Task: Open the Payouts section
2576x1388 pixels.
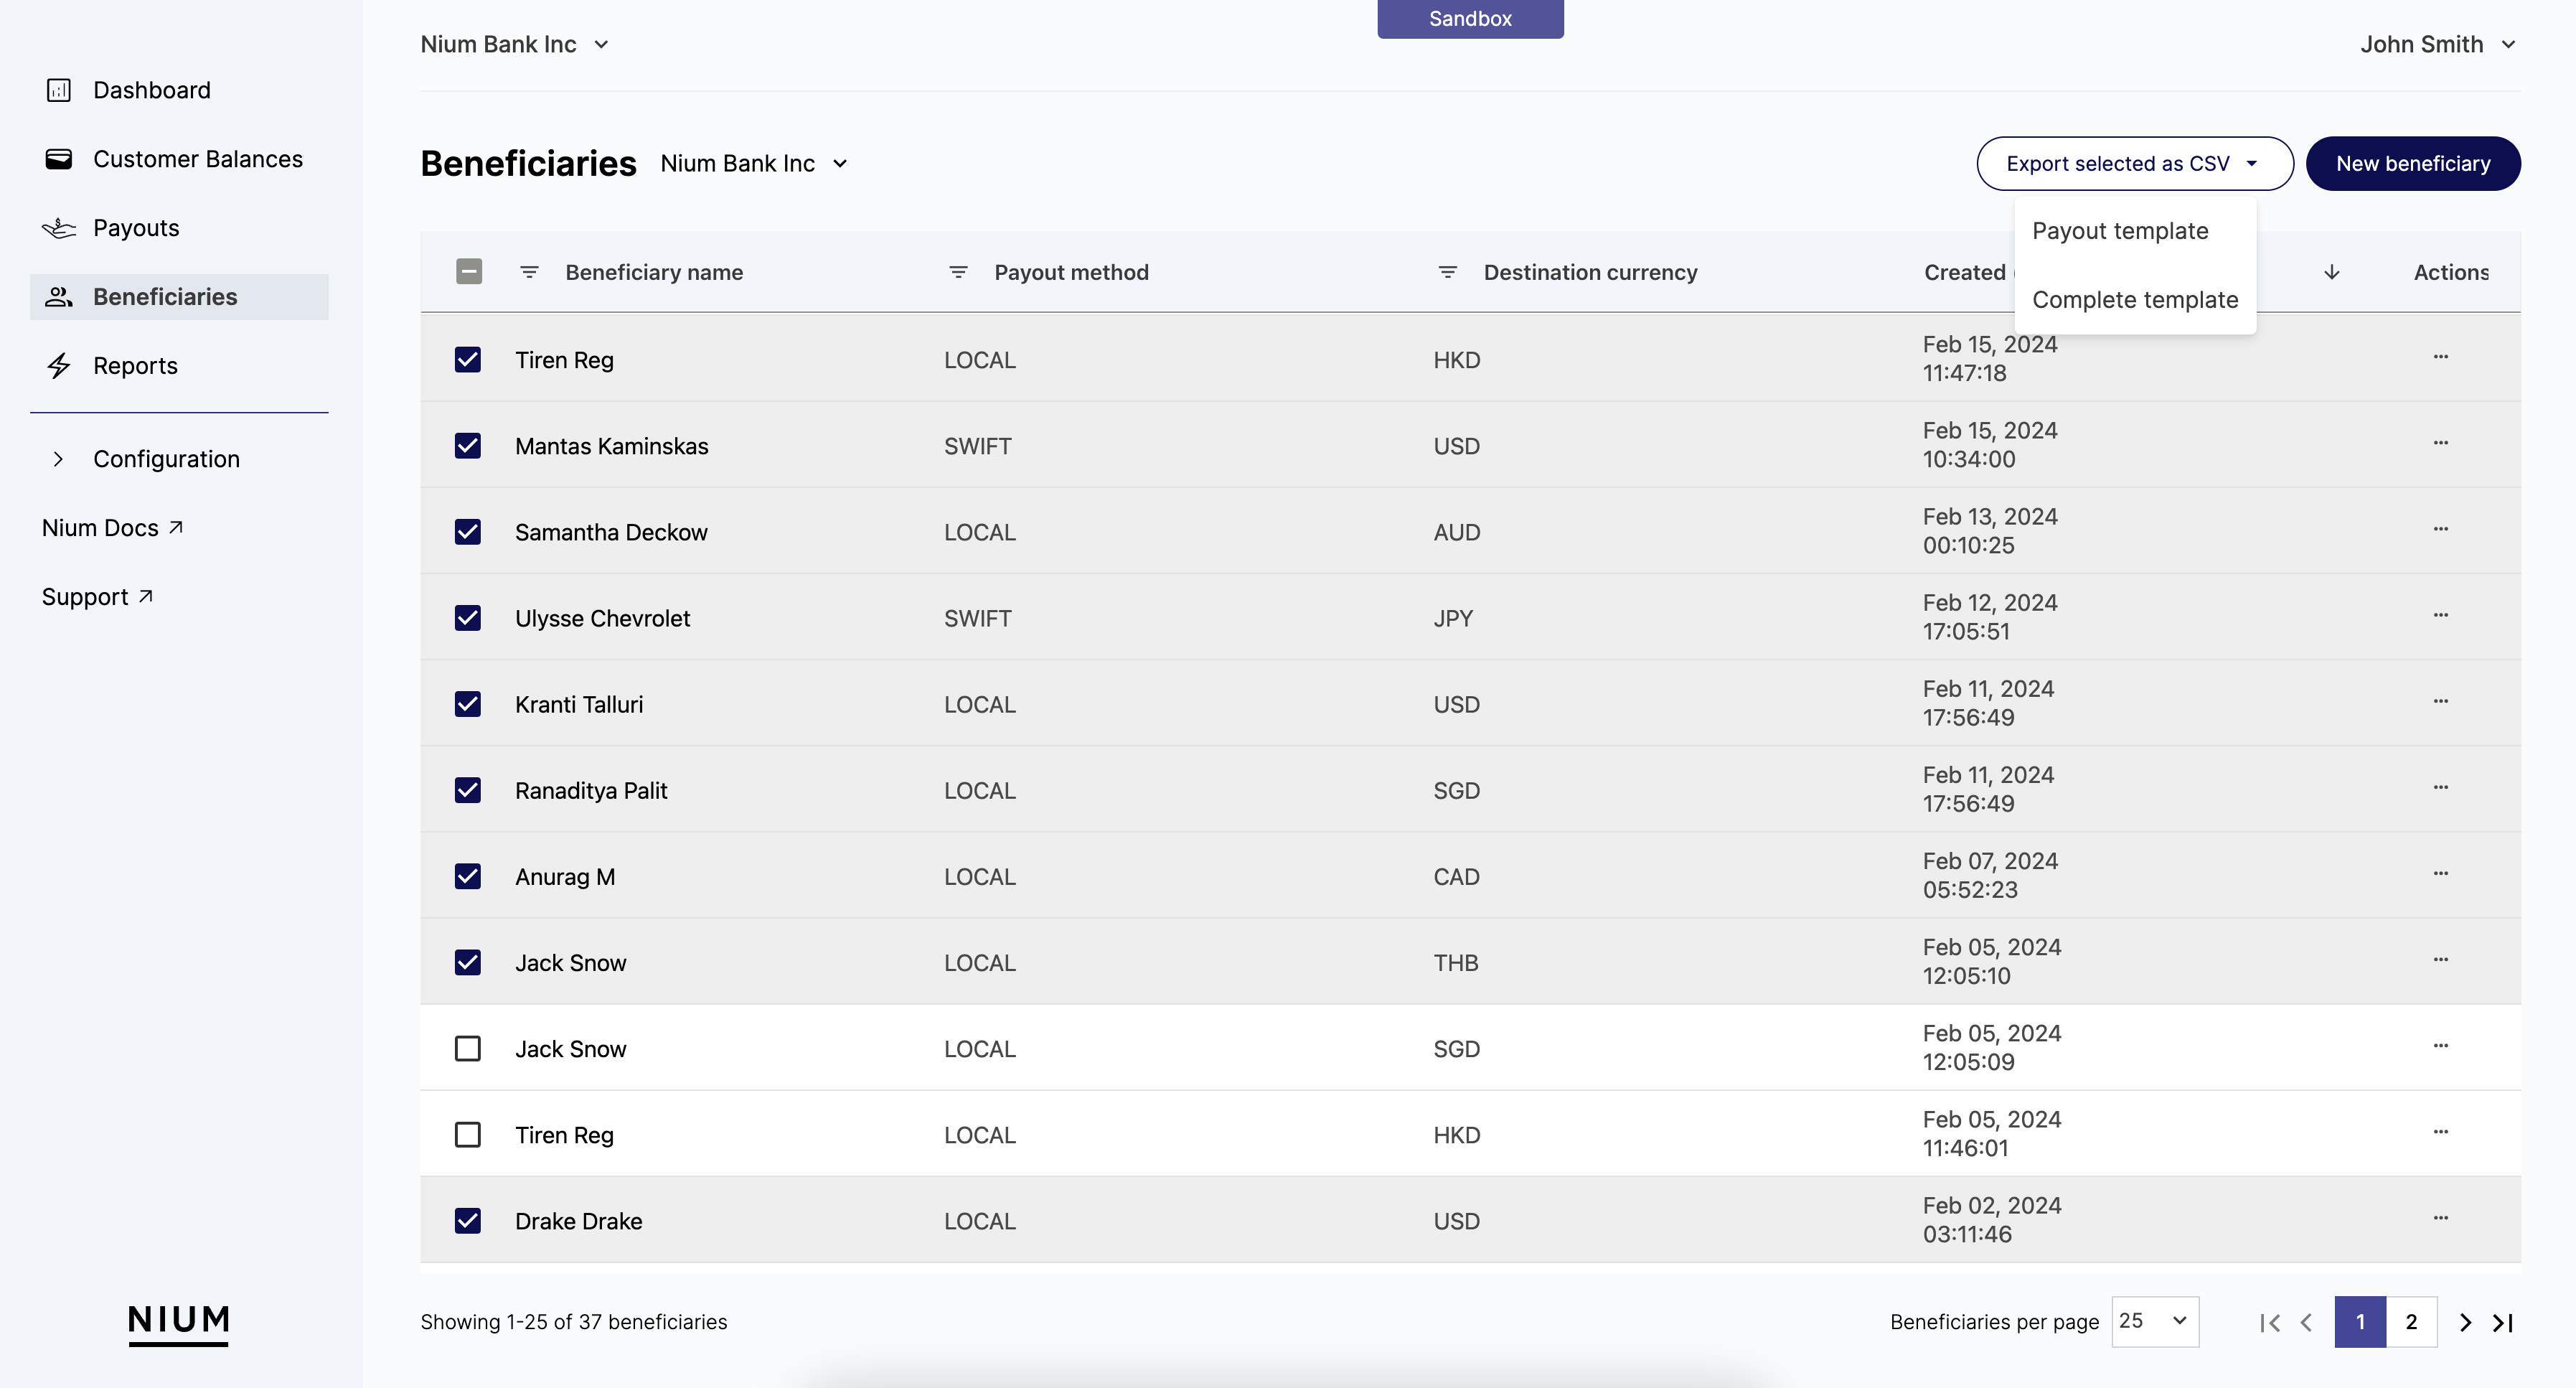Action: point(136,227)
